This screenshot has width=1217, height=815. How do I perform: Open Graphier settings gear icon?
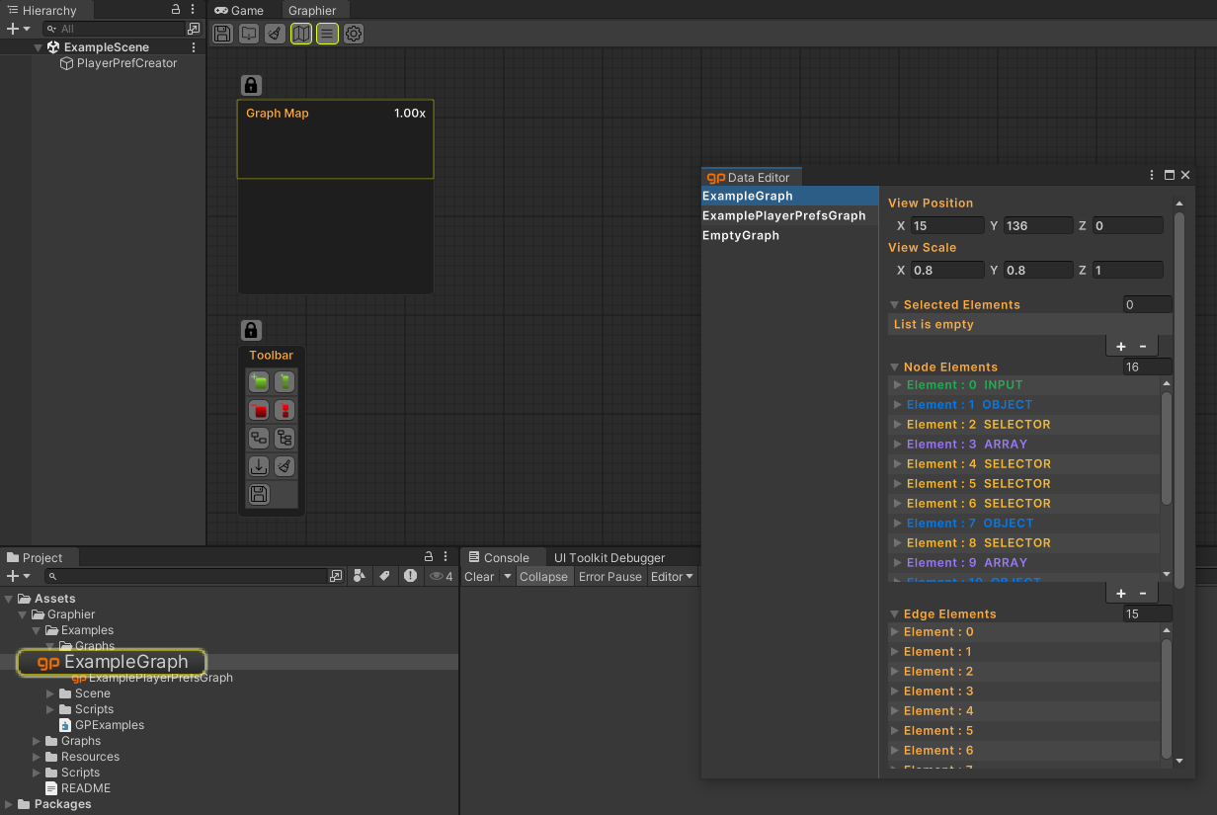click(354, 34)
